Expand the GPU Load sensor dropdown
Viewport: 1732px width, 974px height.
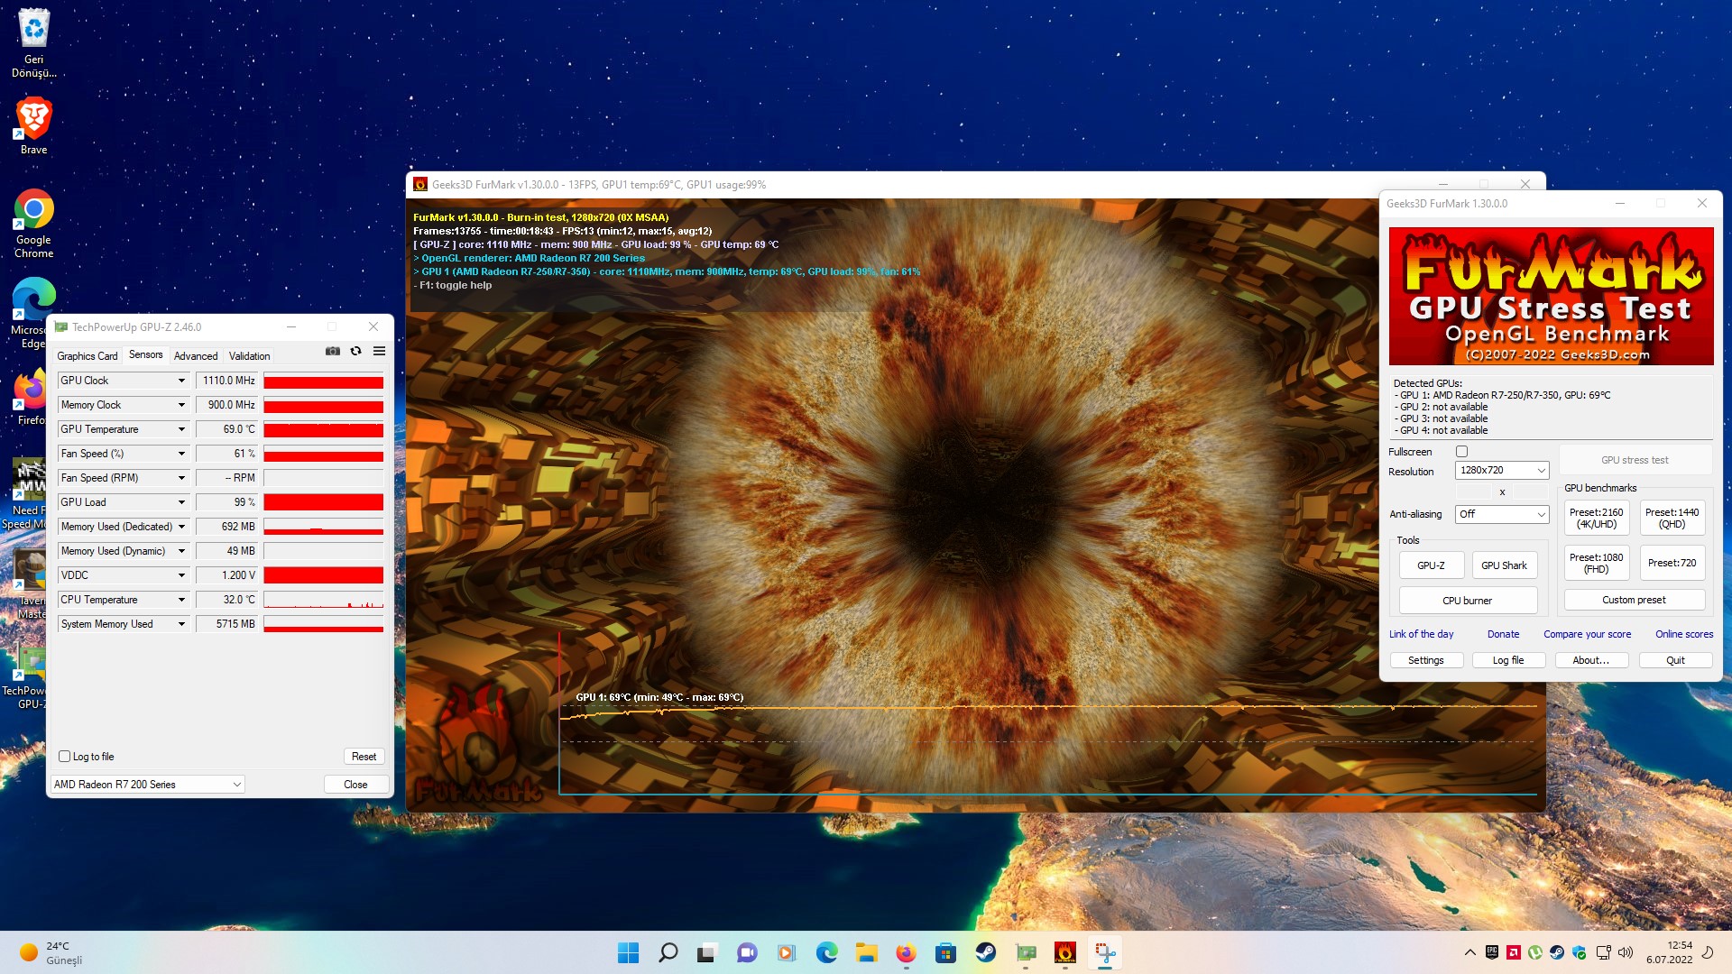tap(181, 502)
